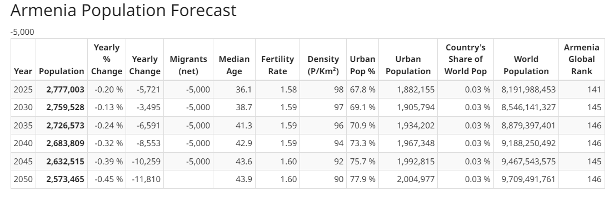
Task: Click the Migrants (net) column header
Action: [188, 65]
